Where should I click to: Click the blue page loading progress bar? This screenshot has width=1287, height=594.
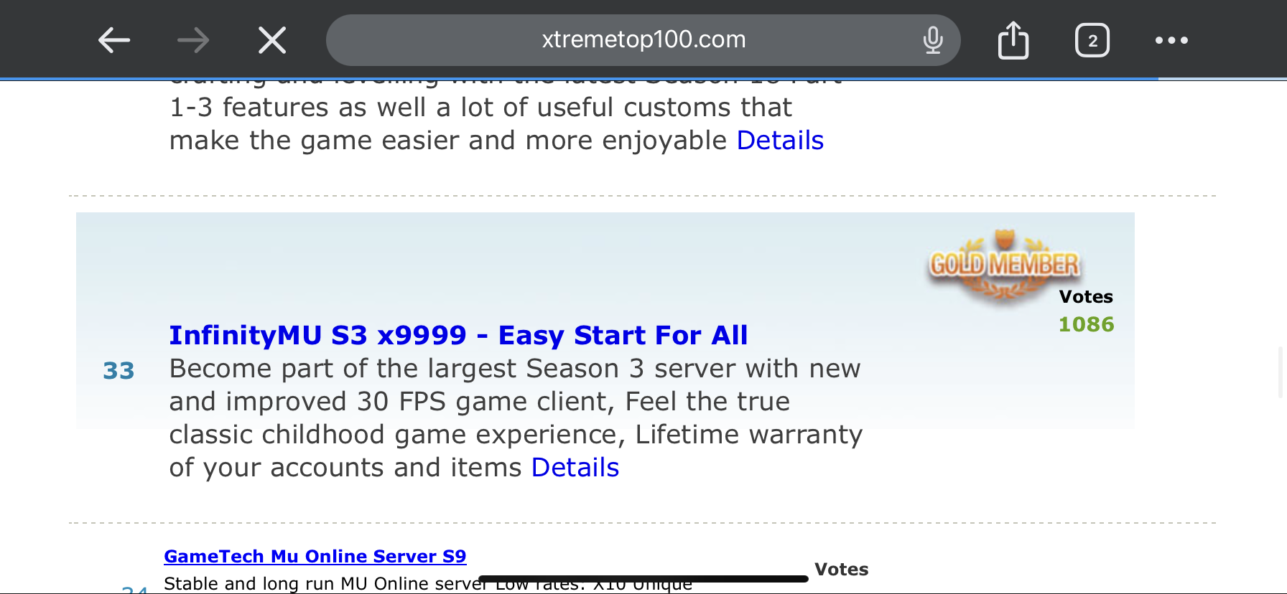point(579,78)
